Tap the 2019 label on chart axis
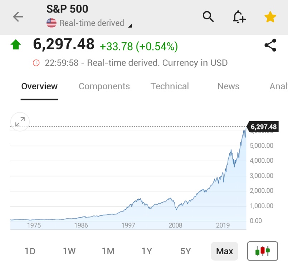The height and width of the screenshot is (266, 288). [x=223, y=225]
